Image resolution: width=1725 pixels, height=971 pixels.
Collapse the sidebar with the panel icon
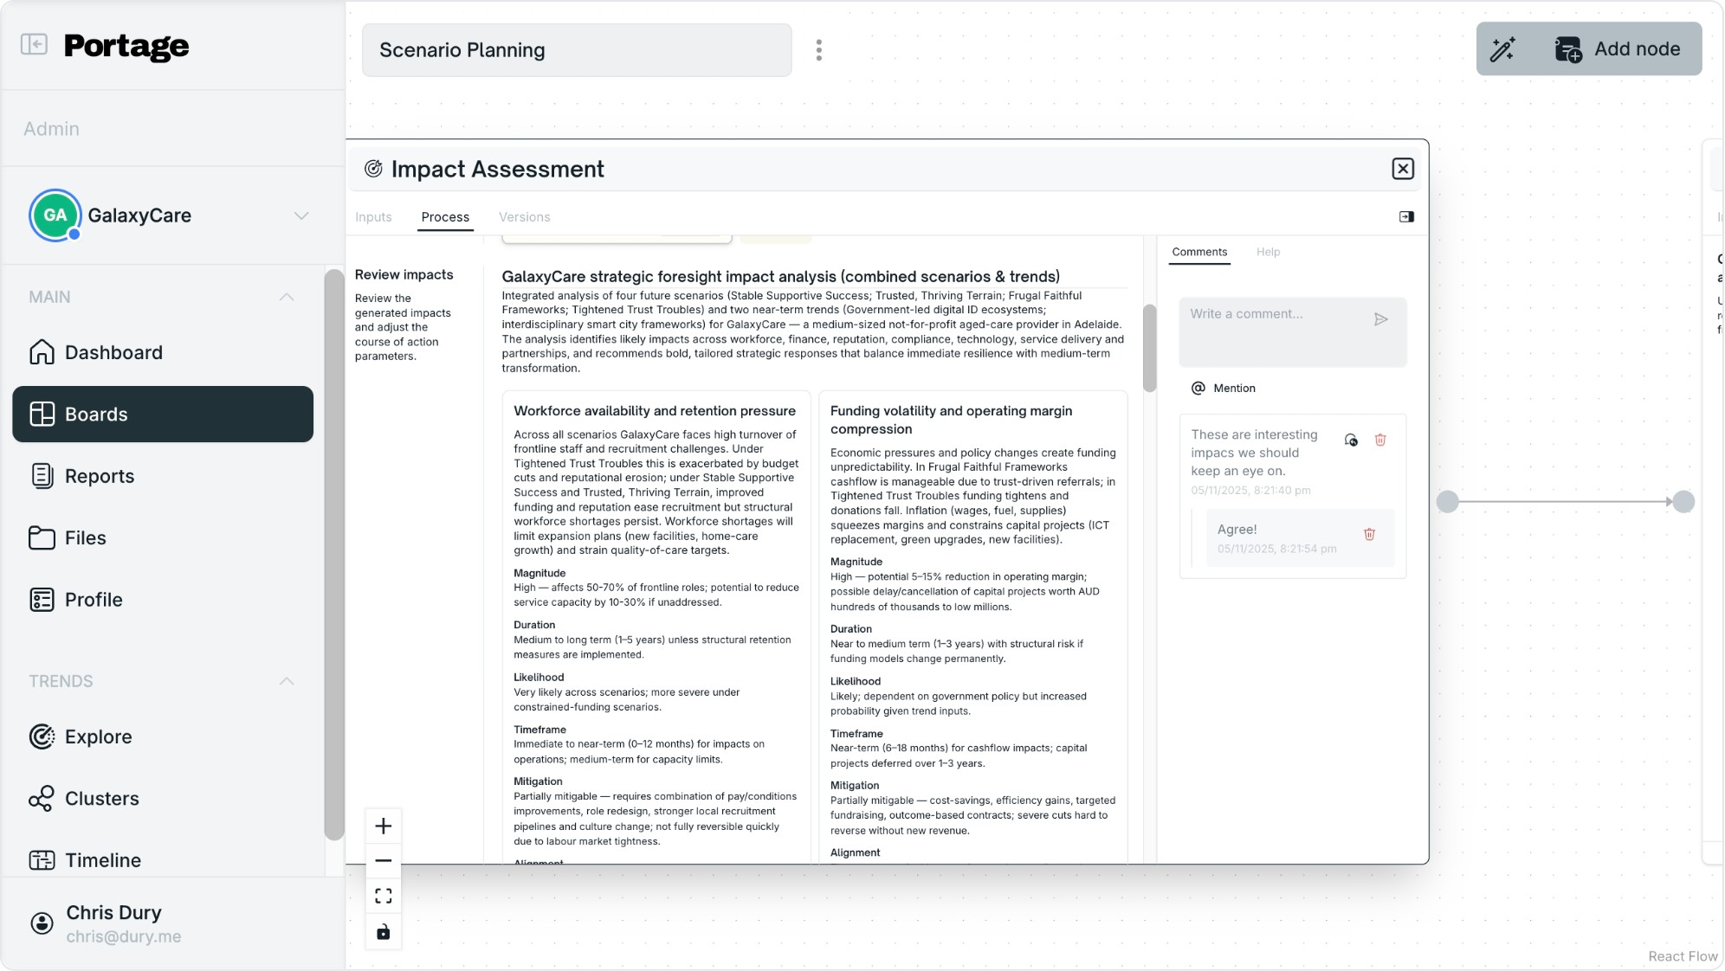[x=34, y=44]
